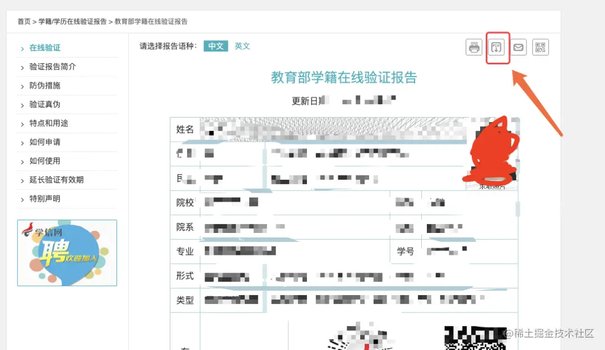Switch to the 英文 report language tab
Viewport: 605px width, 350px height.
[x=242, y=46]
